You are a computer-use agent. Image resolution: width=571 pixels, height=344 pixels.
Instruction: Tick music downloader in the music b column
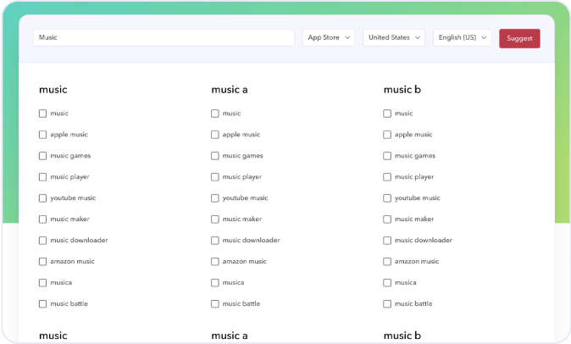coord(387,241)
